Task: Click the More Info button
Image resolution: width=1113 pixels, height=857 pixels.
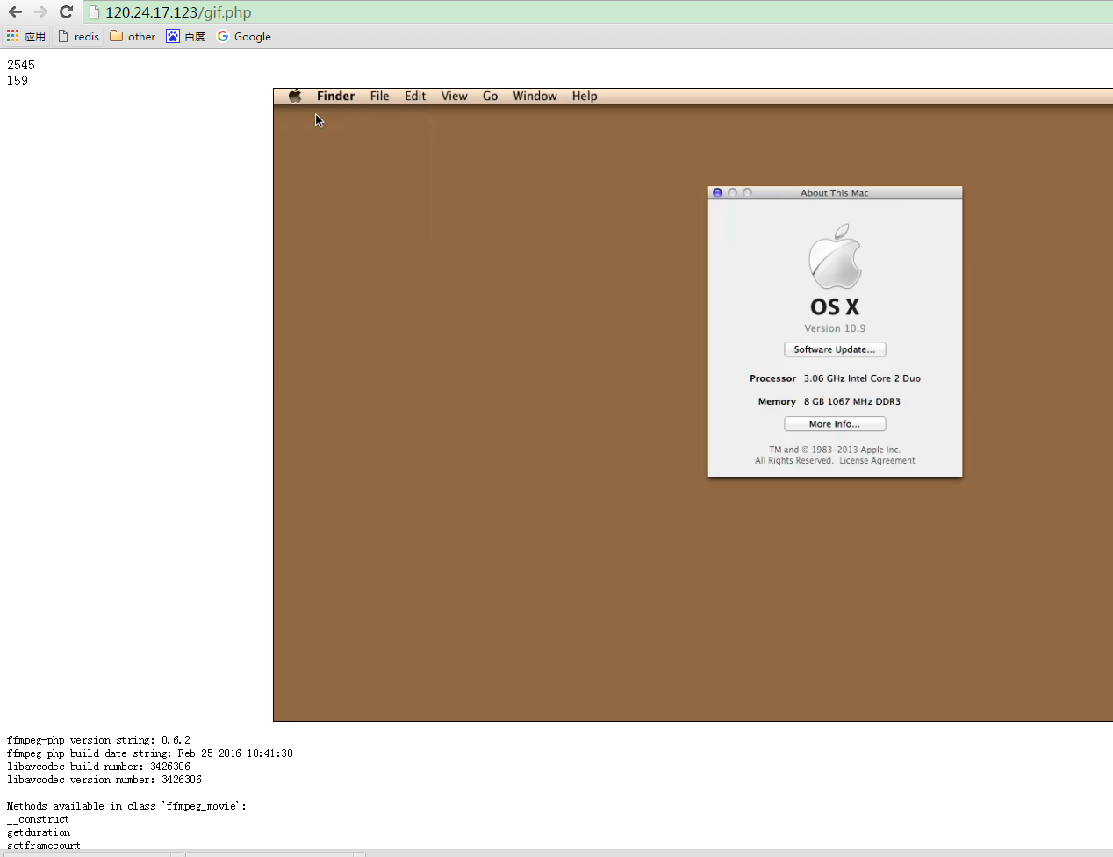Action: tap(834, 424)
